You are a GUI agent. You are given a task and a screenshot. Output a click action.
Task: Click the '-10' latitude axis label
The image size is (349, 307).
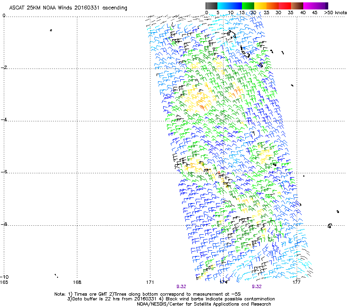[4, 277]
